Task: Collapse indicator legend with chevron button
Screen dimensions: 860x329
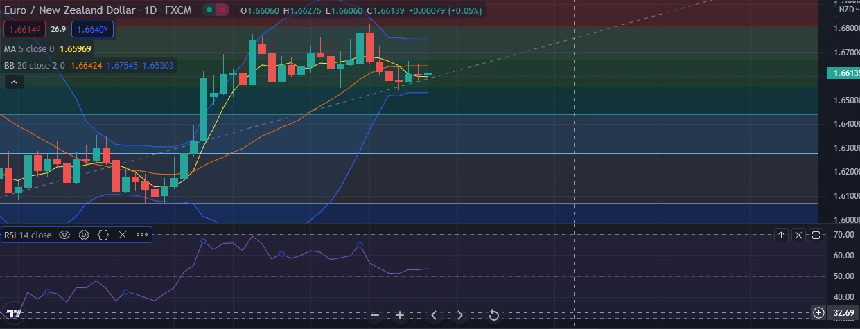Action: 13,82
